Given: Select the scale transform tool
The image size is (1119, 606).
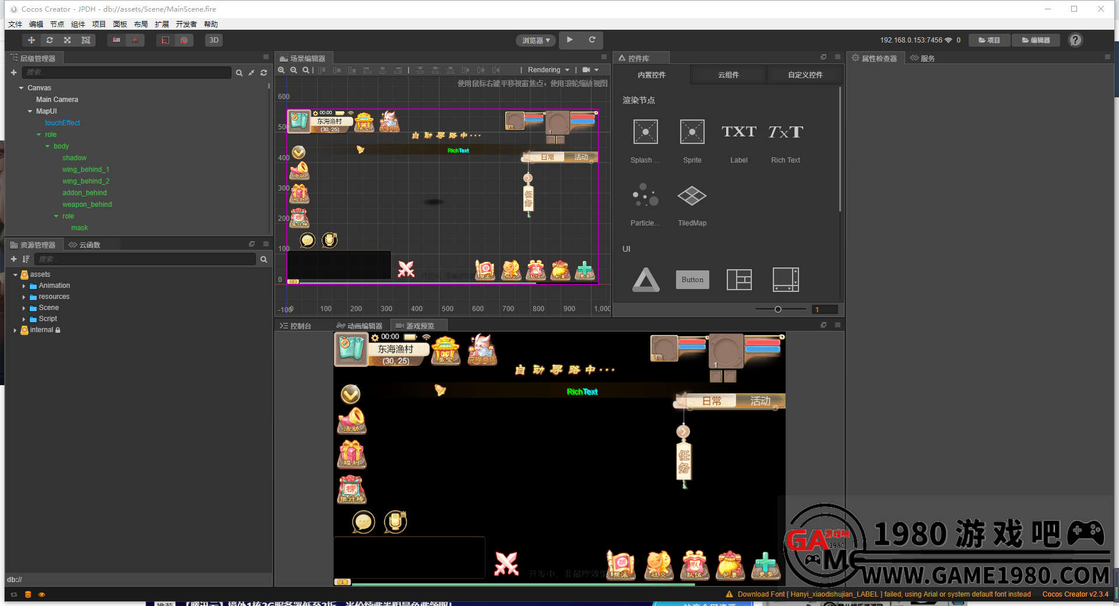Looking at the screenshot, I should (68, 40).
